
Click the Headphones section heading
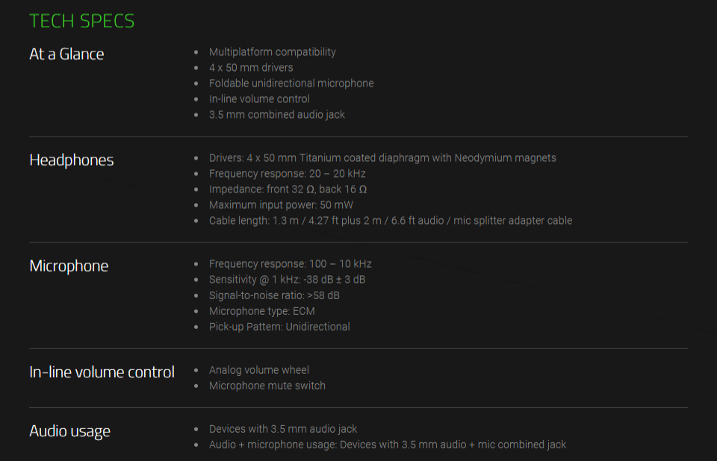[72, 160]
